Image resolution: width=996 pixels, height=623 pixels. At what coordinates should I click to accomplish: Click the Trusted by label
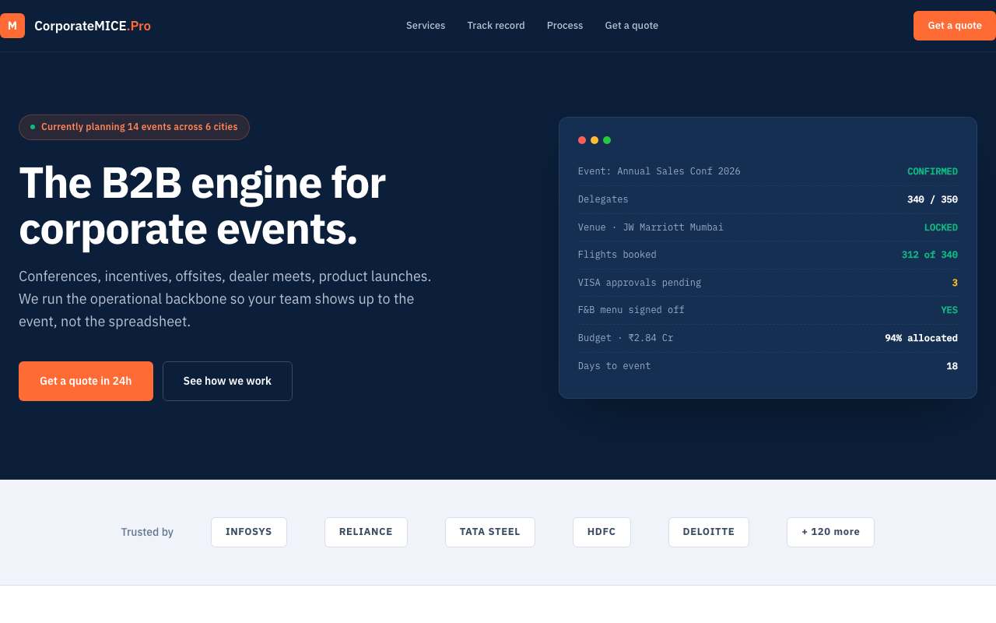click(147, 533)
